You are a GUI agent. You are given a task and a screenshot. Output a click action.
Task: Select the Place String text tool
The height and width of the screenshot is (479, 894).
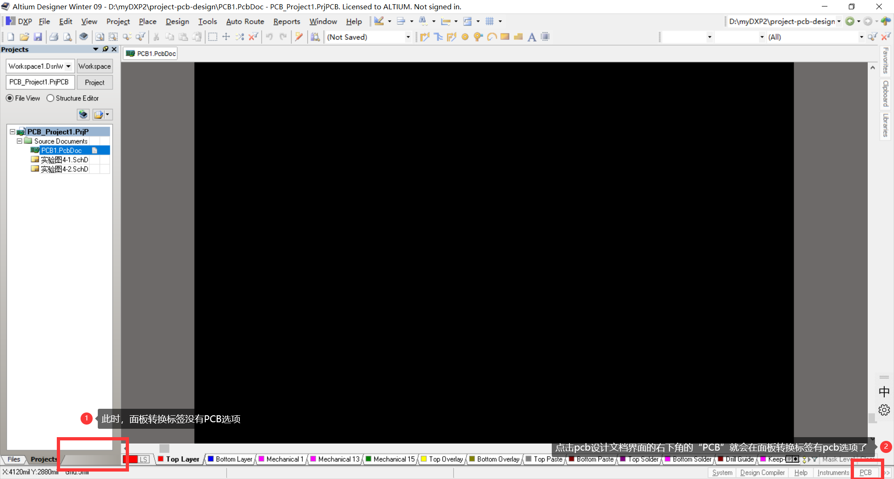[x=532, y=37]
